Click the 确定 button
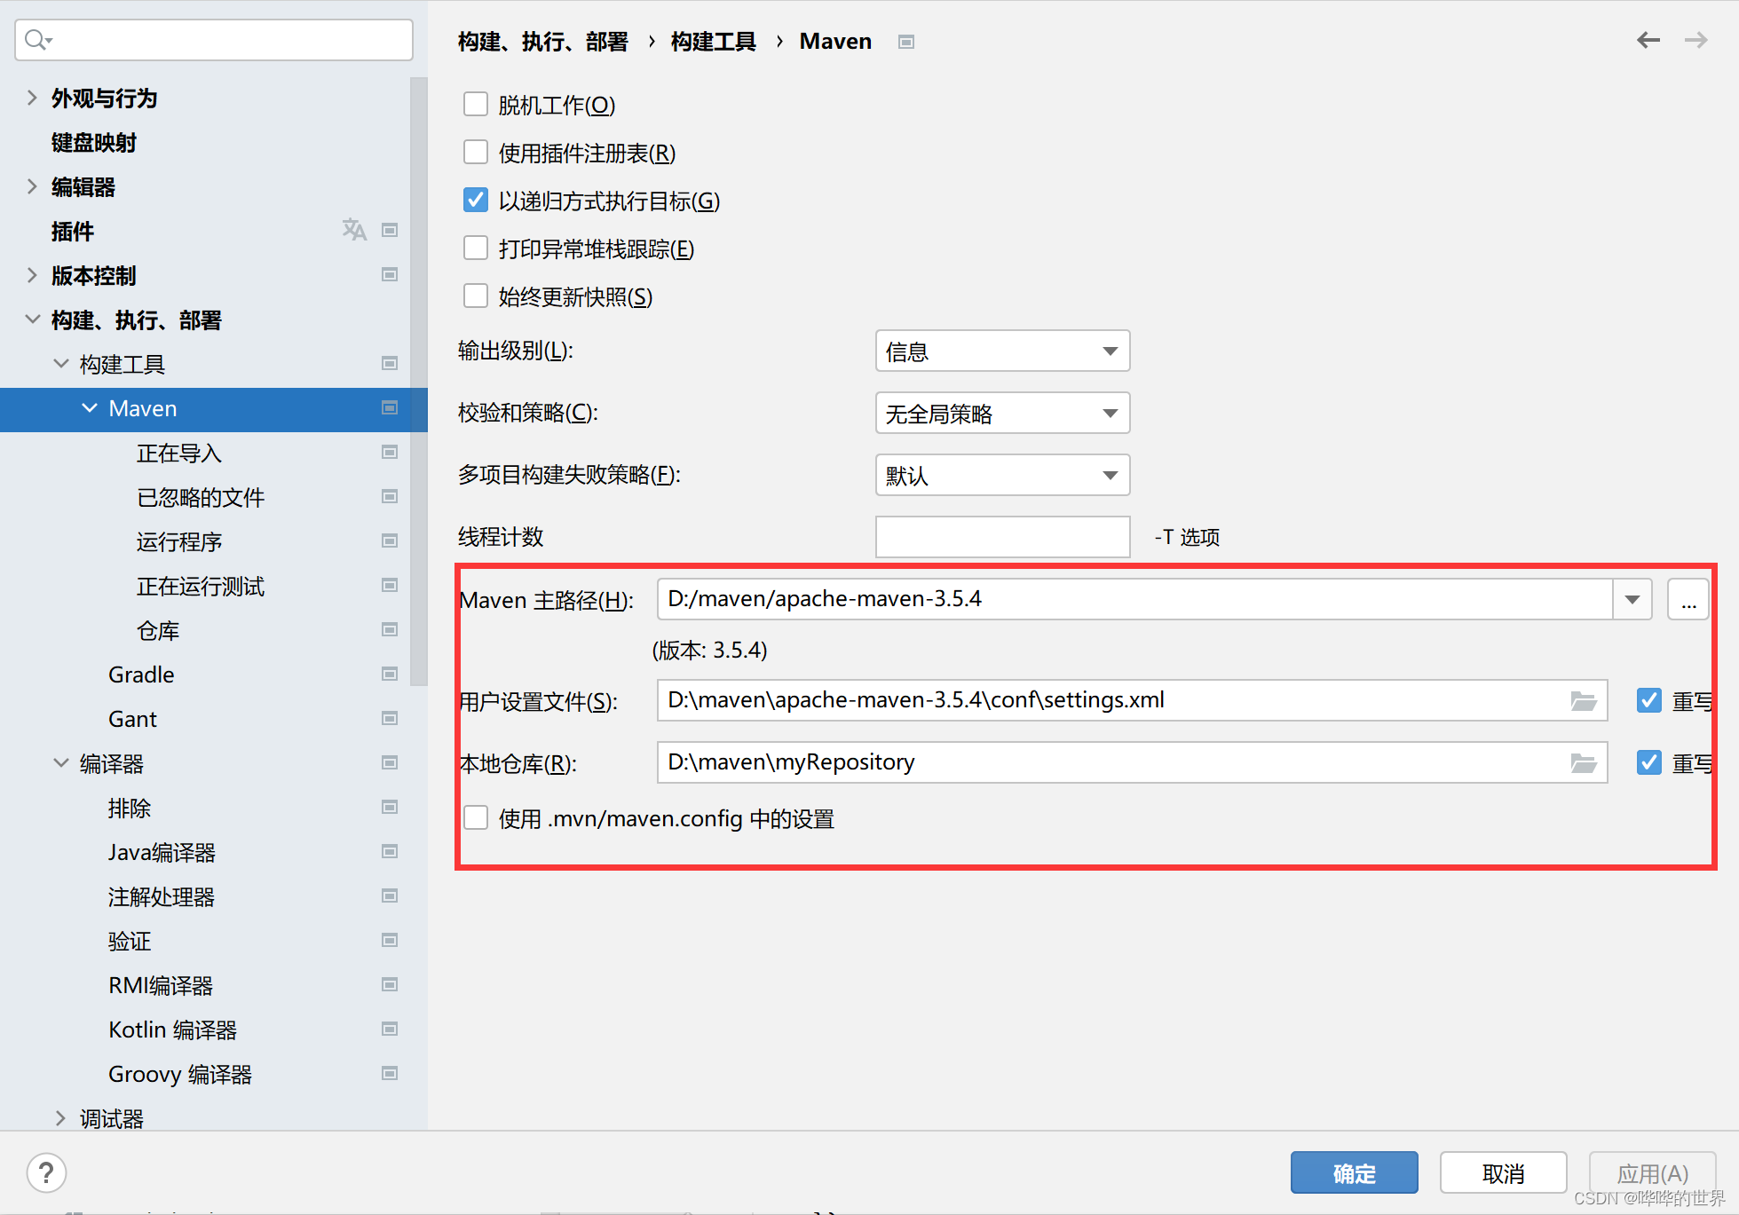The width and height of the screenshot is (1739, 1215). tap(1353, 1173)
